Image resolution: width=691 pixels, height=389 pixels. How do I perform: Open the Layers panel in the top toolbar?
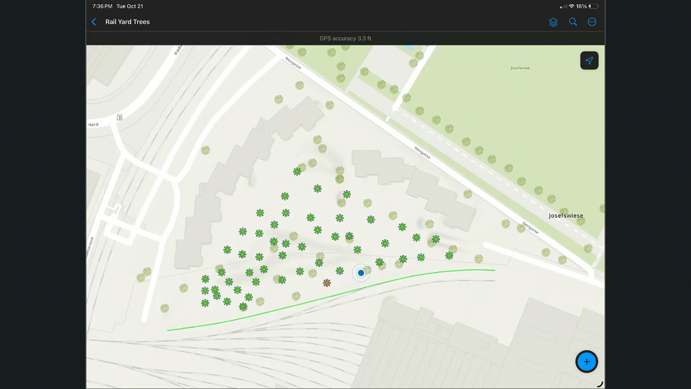click(x=553, y=22)
